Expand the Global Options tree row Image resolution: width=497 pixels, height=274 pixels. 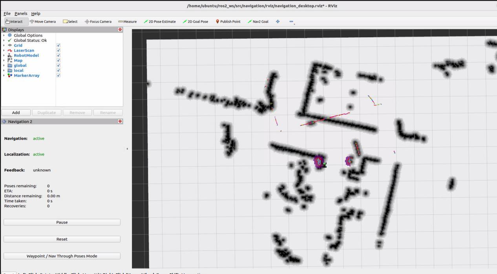pyautogui.click(x=4, y=35)
